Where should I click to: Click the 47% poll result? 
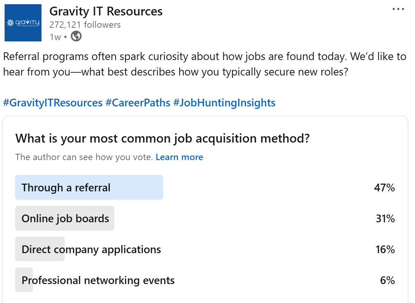point(384,187)
